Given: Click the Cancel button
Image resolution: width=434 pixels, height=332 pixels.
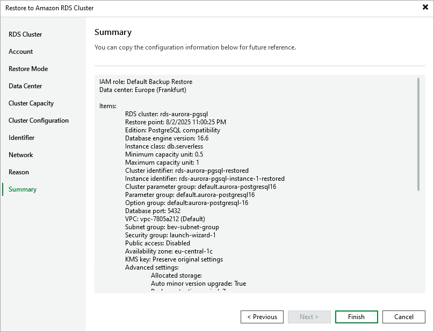Looking at the screenshot, I should click(x=404, y=317).
